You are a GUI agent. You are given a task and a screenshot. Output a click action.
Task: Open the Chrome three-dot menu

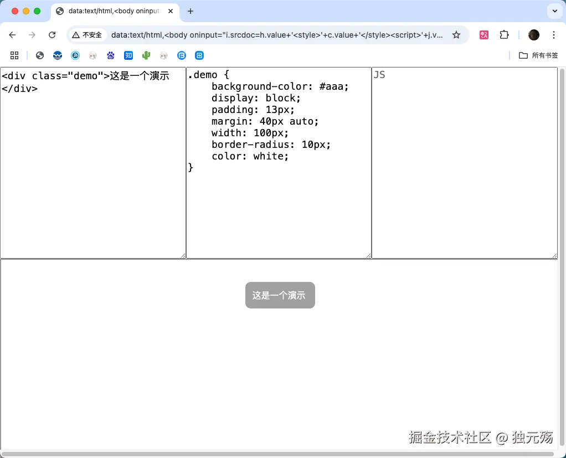554,35
